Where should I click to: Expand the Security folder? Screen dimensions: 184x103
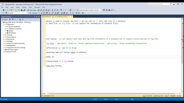click(4, 35)
